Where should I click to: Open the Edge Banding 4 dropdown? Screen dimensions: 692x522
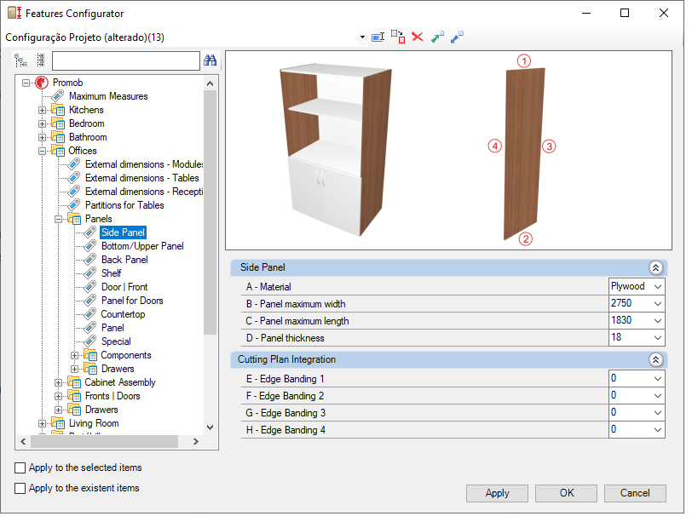pos(658,430)
